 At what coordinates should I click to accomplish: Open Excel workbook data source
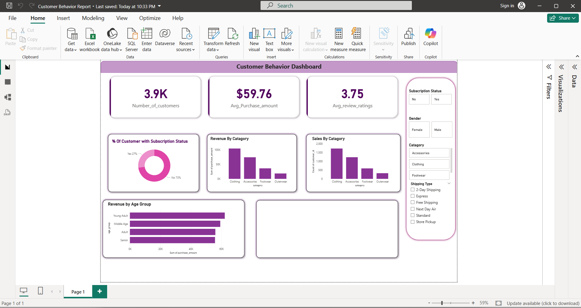(90, 40)
